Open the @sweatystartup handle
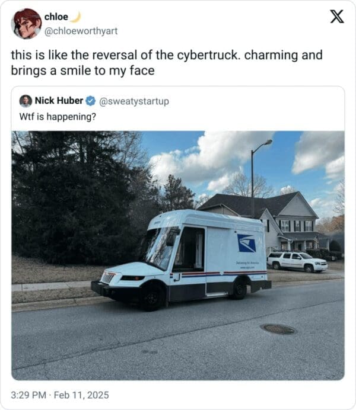 pyautogui.click(x=134, y=101)
